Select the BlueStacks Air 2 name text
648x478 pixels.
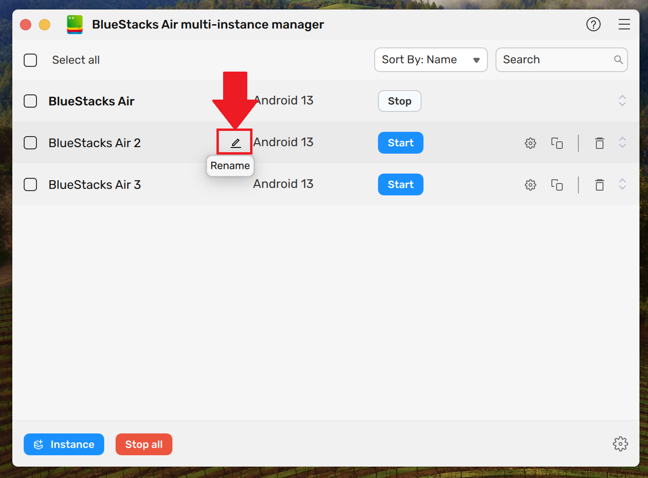(95, 143)
